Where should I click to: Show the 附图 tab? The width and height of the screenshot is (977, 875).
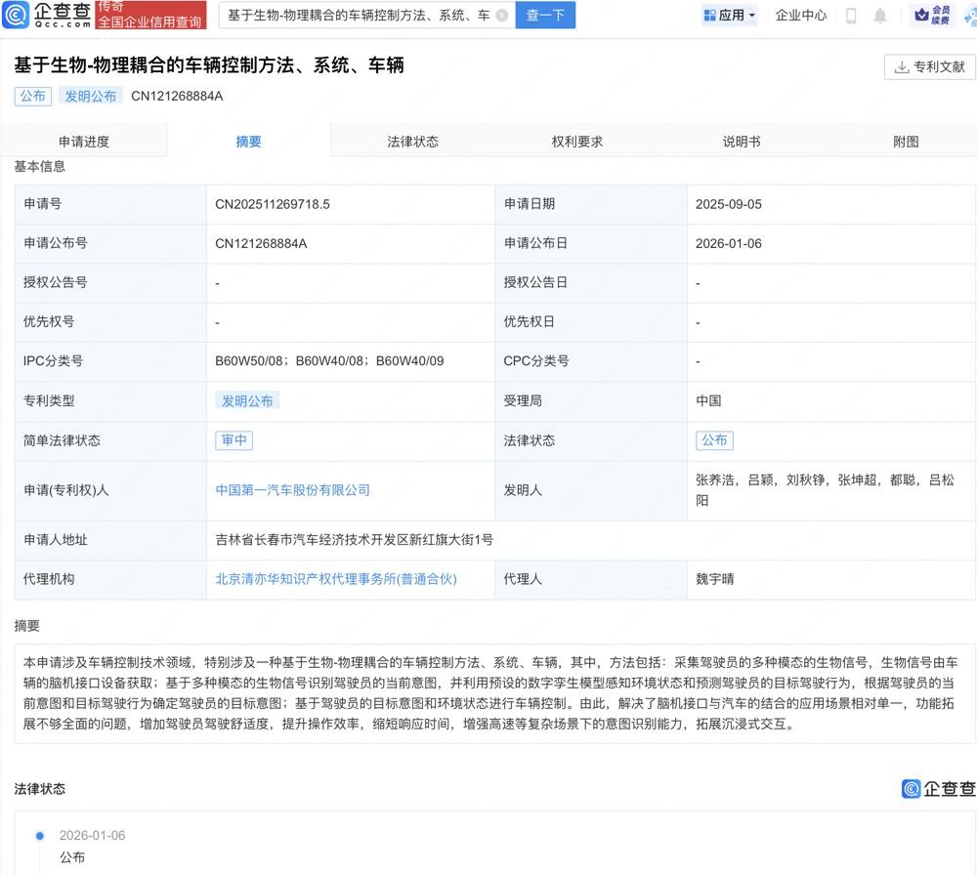click(906, 142)
